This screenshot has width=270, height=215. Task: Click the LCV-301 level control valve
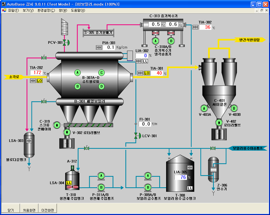(x=136, y=136)
